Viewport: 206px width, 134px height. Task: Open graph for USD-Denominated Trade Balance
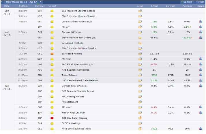pyautogui.click(x=201, y=80)
